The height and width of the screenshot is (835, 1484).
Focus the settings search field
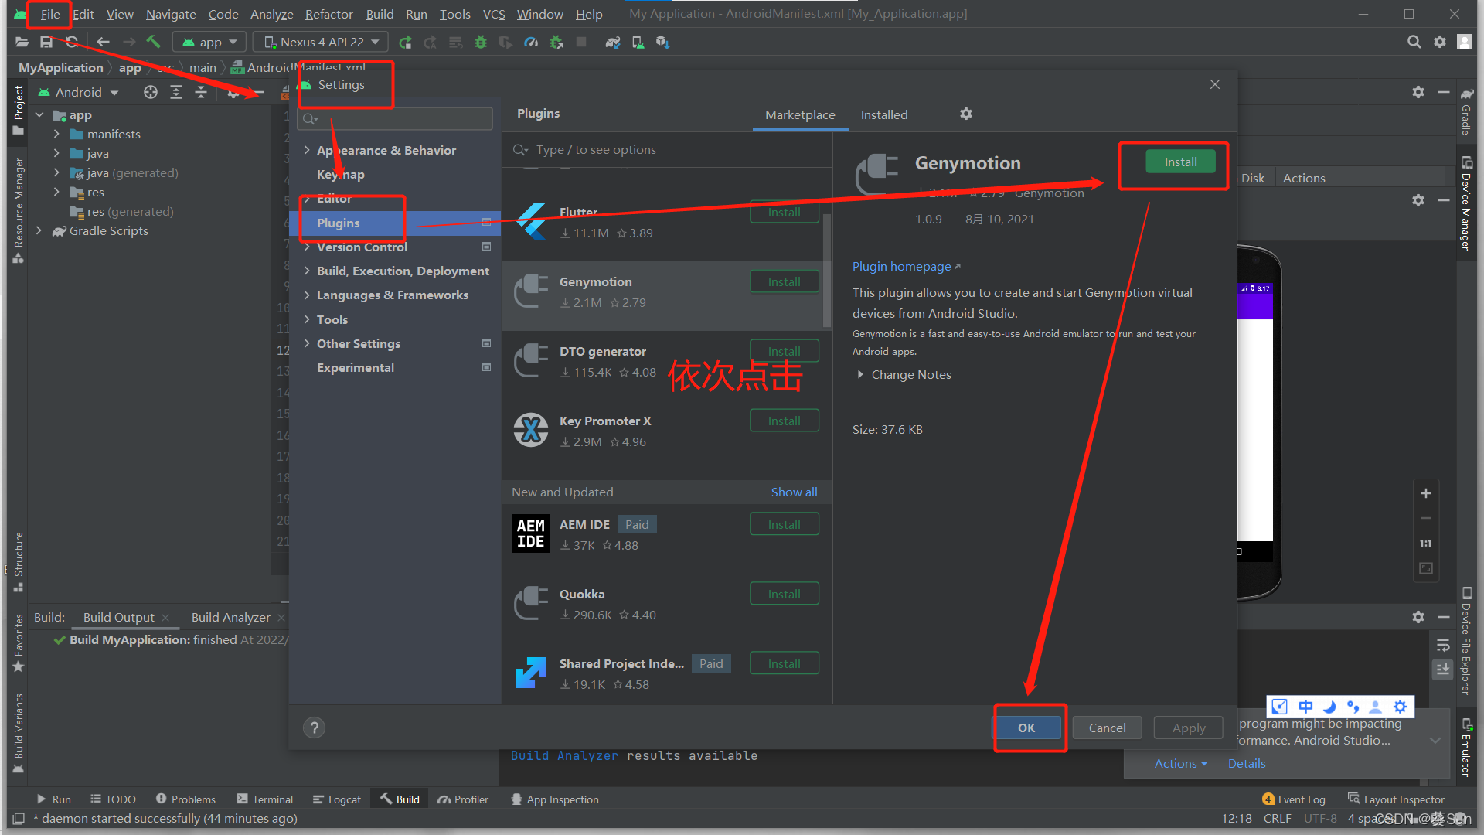pos(396,118)
